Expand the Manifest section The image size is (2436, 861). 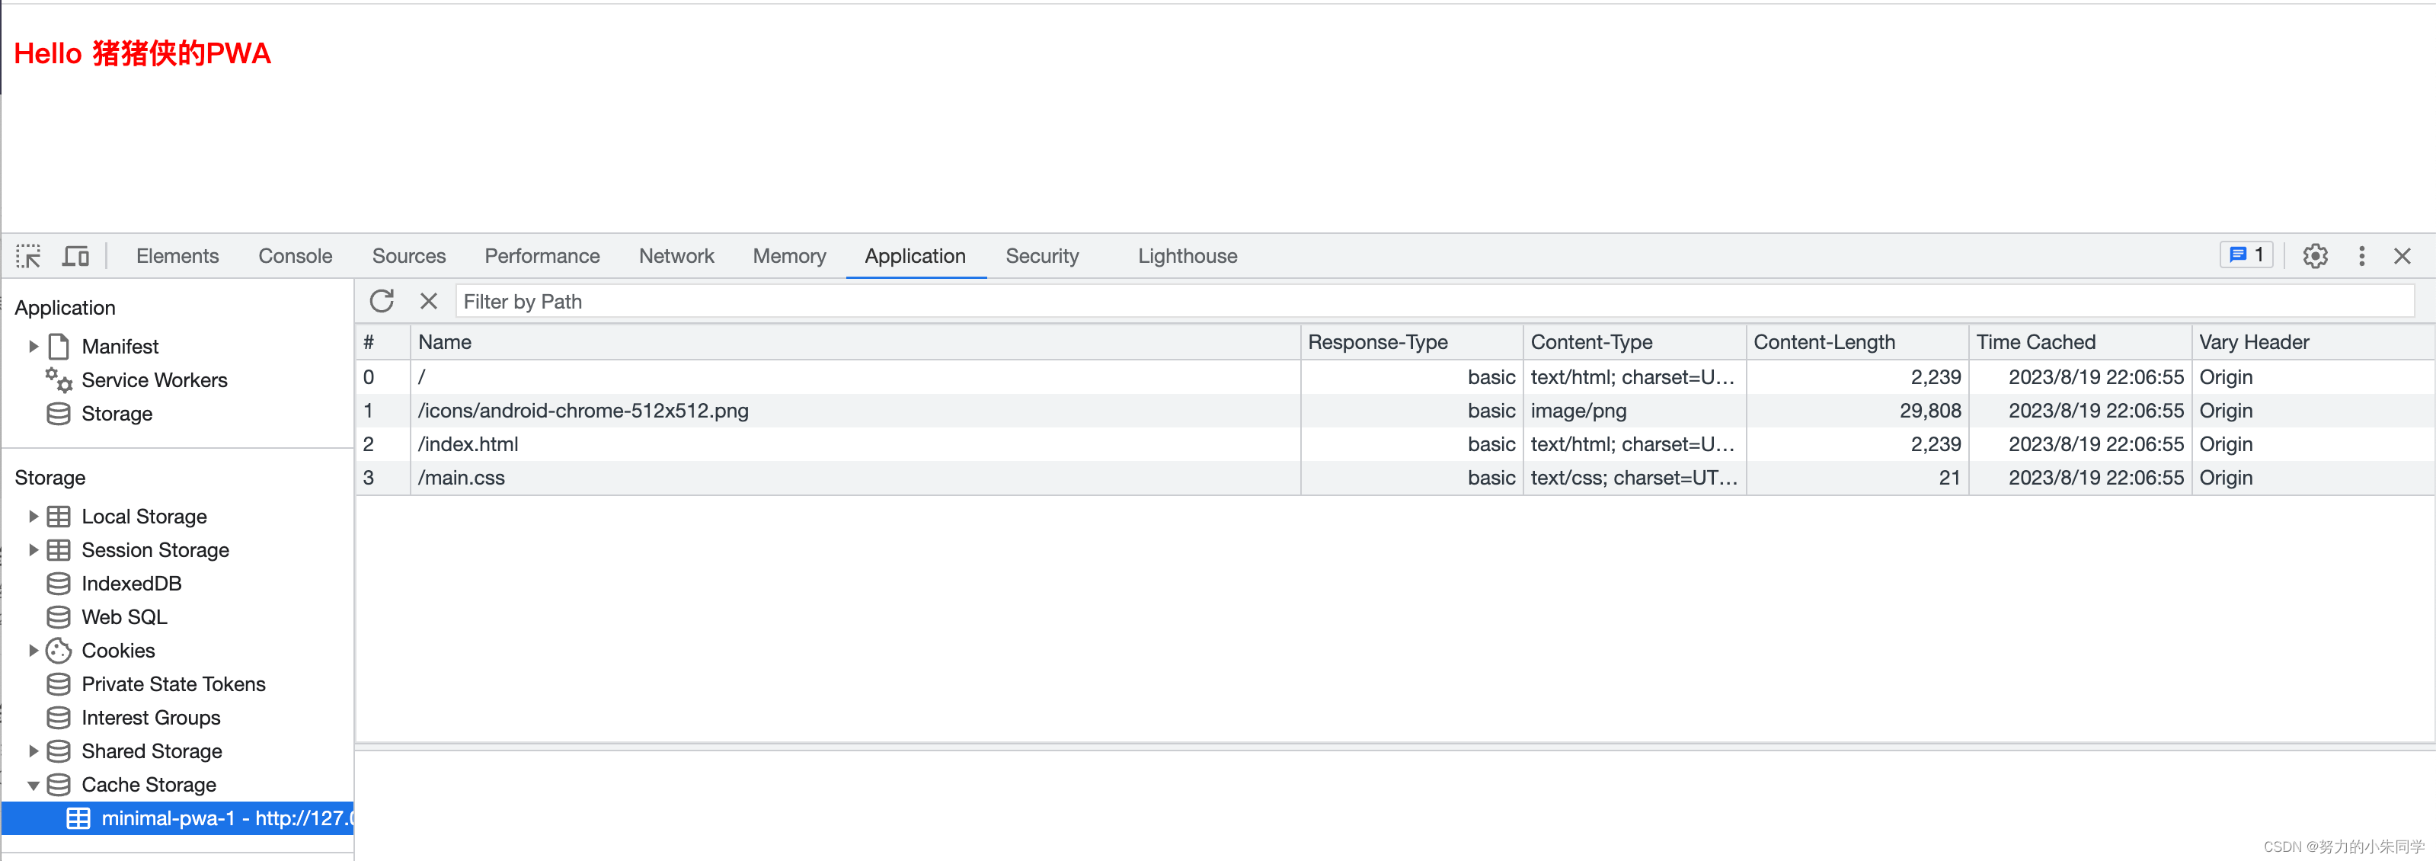(x=31, y=345)
